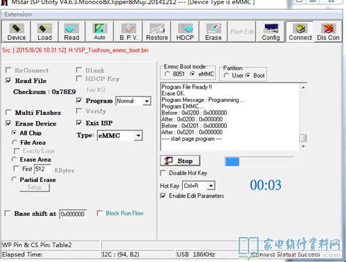The height and width of the screenshot is (262, 346).
Task: Select the Erase toolbar icon
Action: tap(213, 32)
